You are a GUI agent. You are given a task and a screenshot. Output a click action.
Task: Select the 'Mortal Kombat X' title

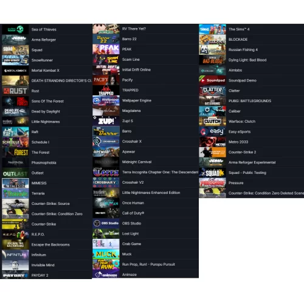[46, 71]
